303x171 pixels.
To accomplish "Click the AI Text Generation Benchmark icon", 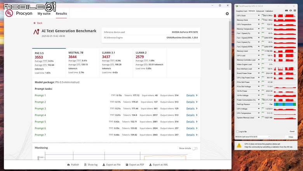I will 37,32.
